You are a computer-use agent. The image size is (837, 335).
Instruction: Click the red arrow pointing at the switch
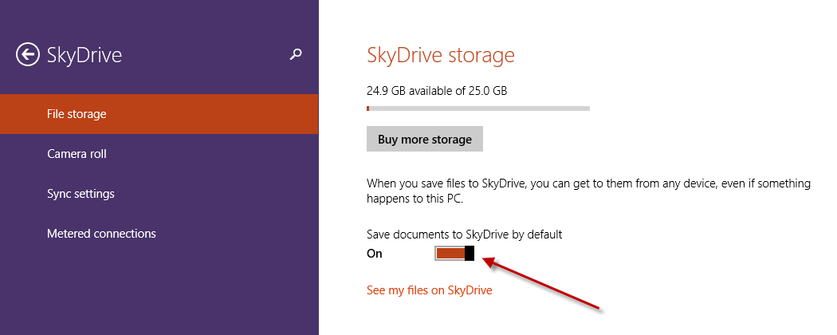click(542, 283)
